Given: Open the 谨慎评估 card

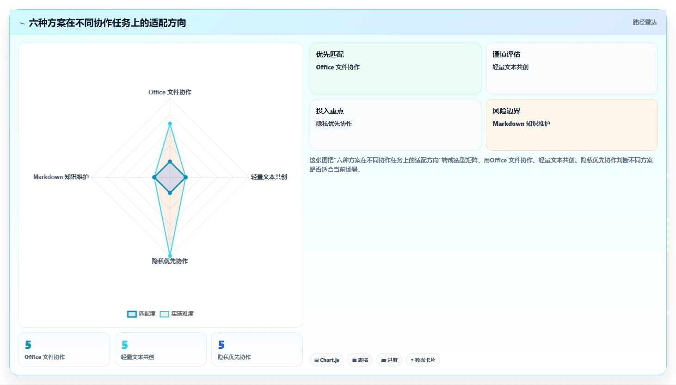Looking at the screenshot, I should [572, 68].
